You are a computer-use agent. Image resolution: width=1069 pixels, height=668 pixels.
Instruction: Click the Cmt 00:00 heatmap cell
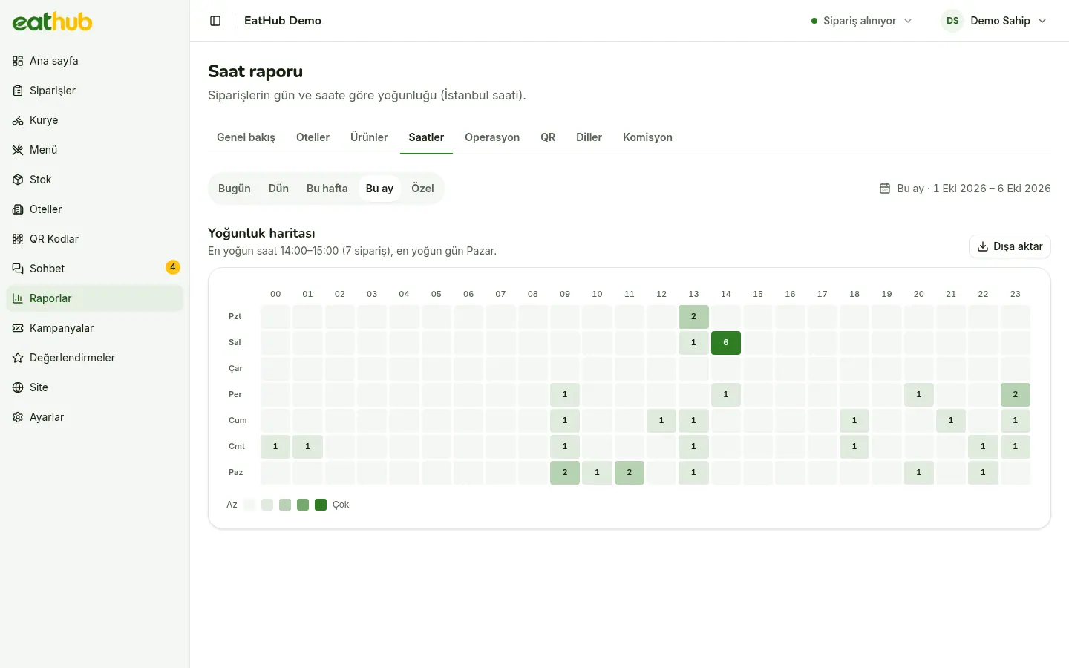coord(275,446)
